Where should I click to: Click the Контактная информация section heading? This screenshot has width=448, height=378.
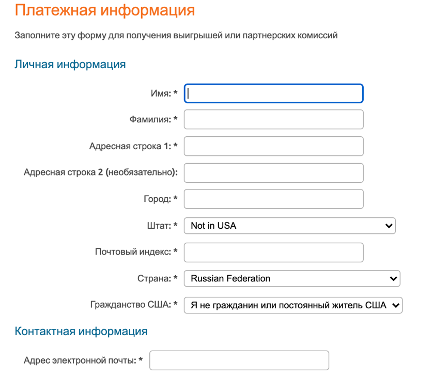(x=81, y=331)
